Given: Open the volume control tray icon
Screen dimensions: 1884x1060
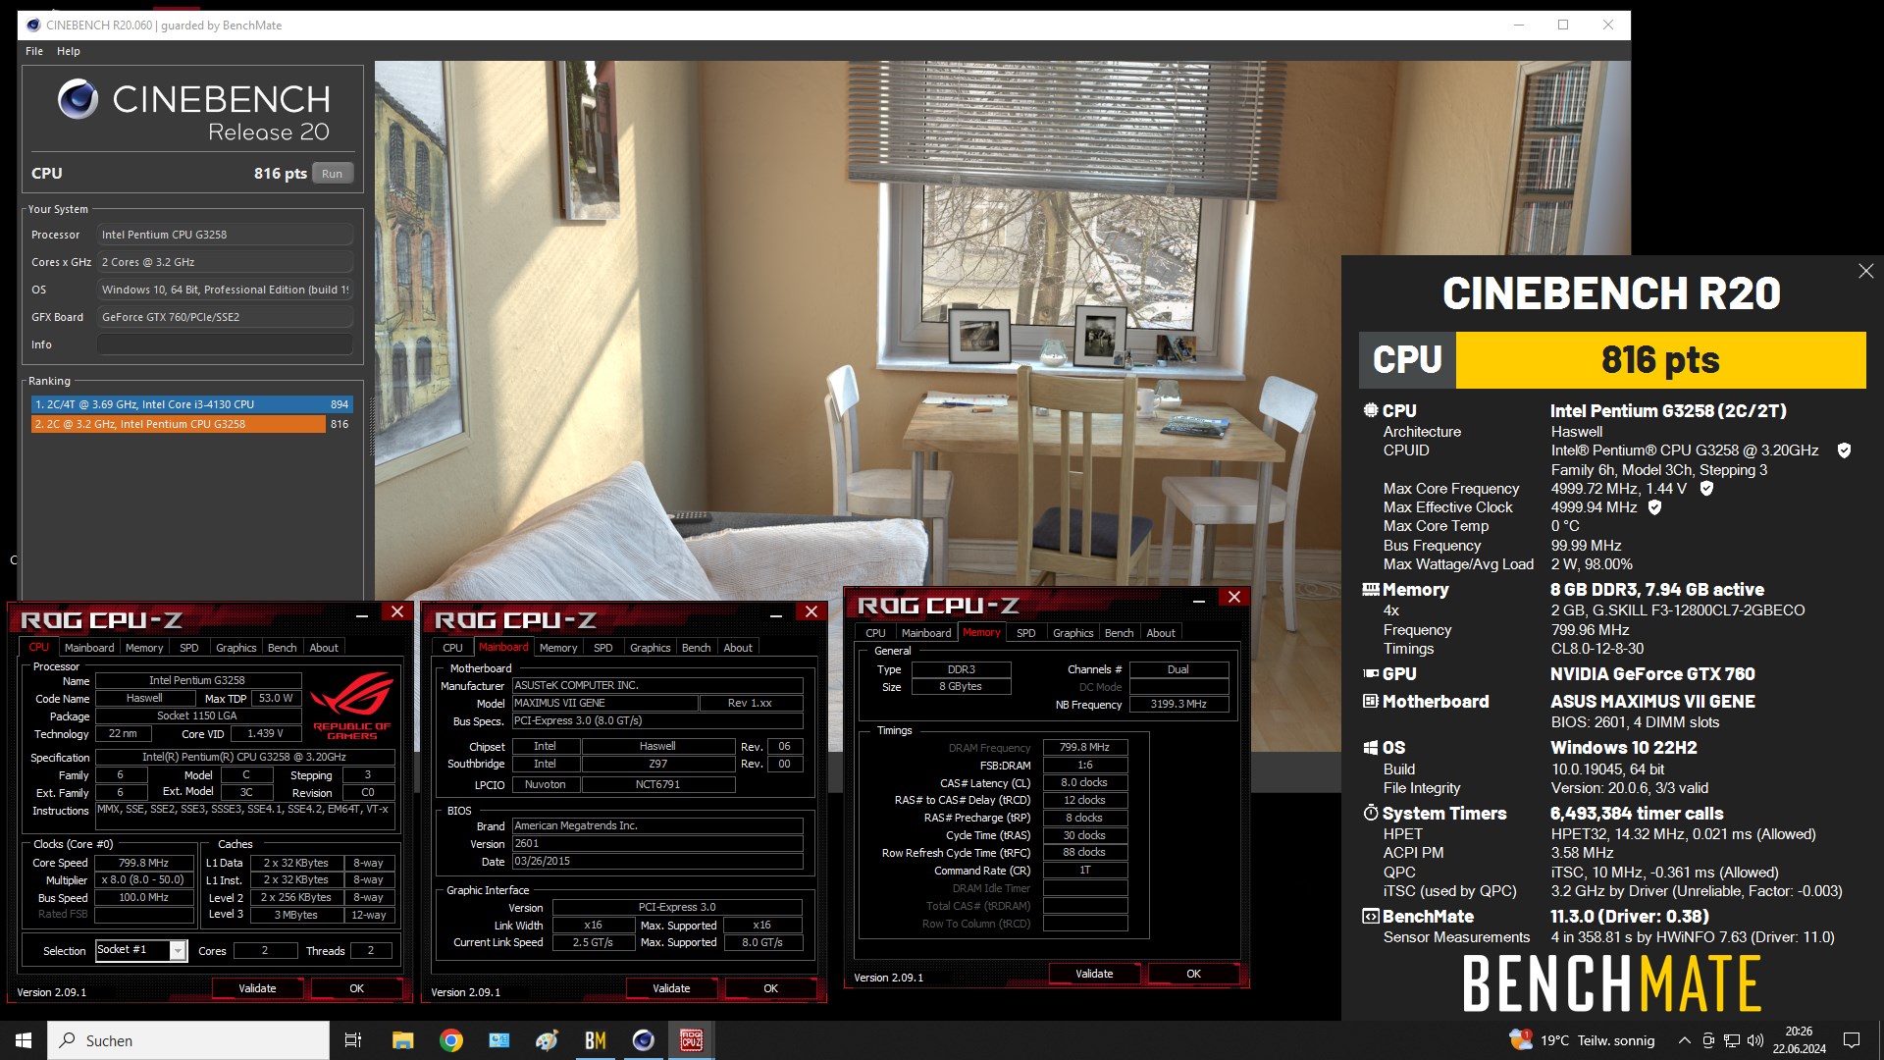Looking at the screenshot, I should tap(1755, 1040).
